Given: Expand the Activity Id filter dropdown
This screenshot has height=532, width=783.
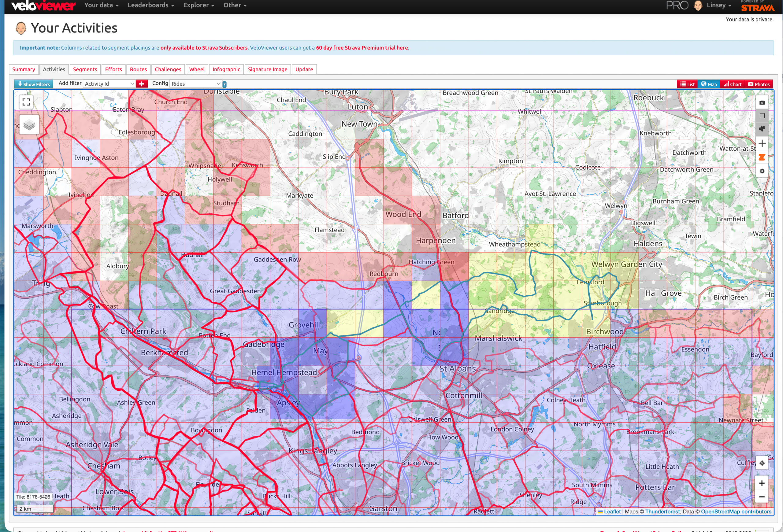Looking at the screenshot, I should point(109,84).
